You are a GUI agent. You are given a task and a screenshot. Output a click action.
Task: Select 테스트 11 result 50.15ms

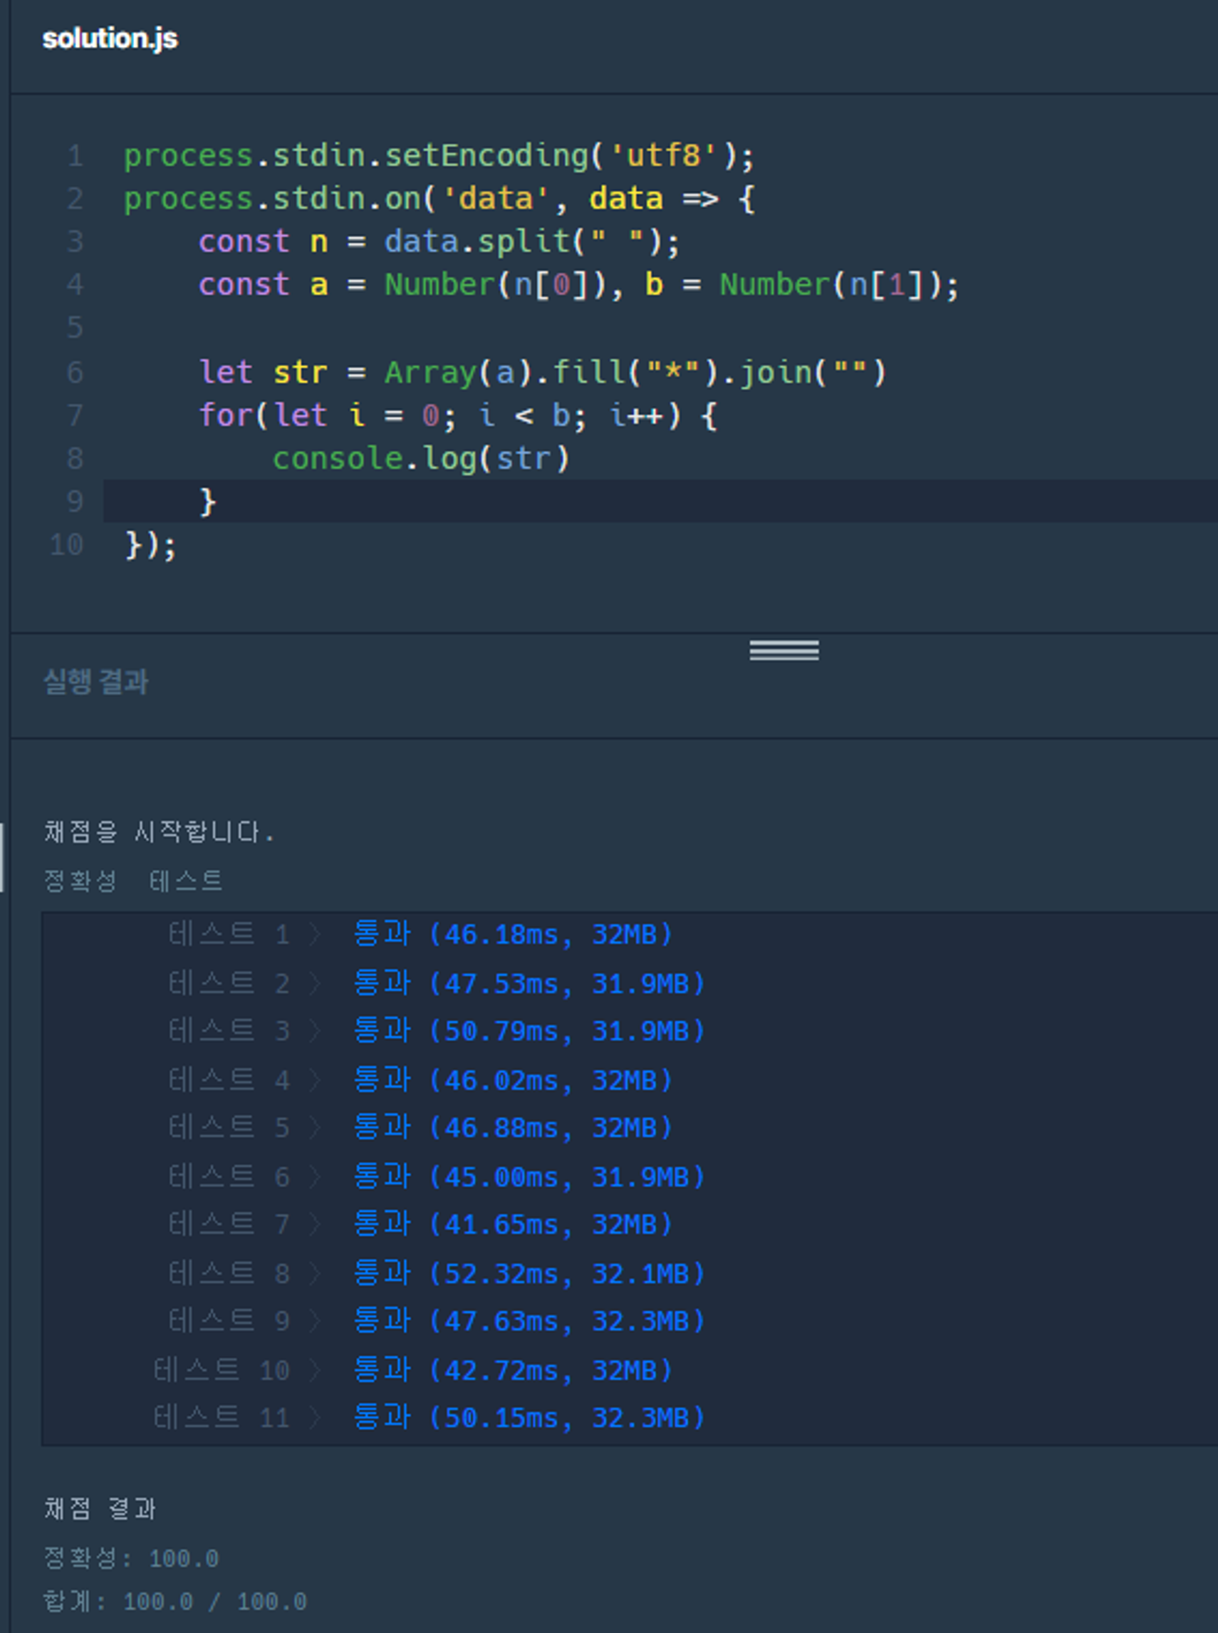(x=529, y=1417)
